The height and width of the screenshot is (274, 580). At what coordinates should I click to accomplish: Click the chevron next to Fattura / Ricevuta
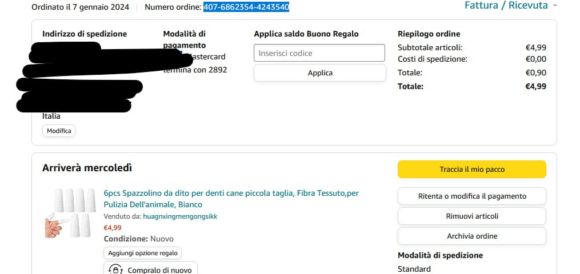(x=554, y=6)
